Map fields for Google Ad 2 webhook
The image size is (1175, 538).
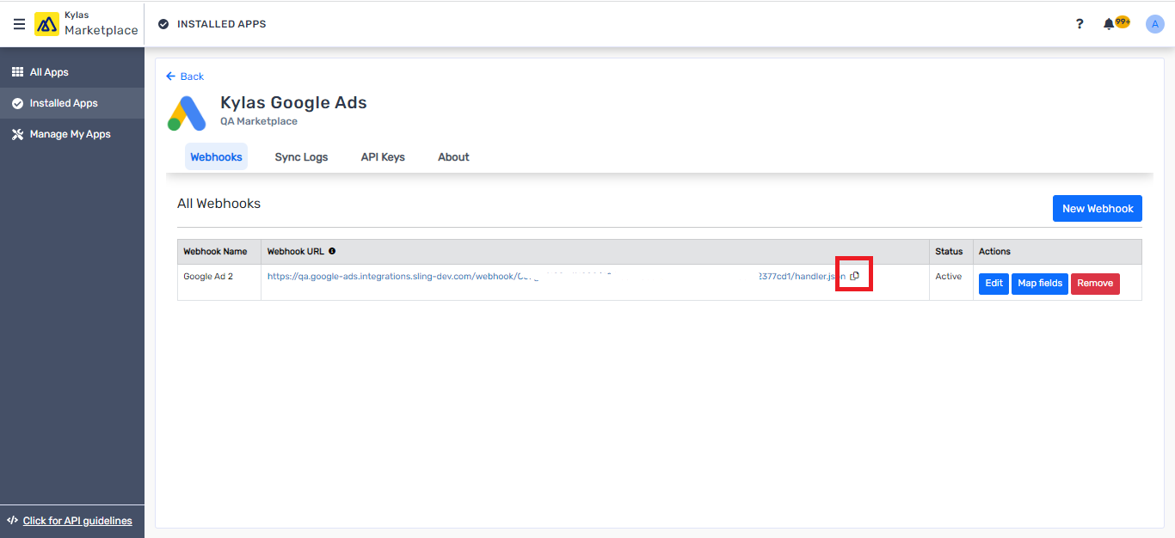pyautogui.click(x=1040, y=284)
